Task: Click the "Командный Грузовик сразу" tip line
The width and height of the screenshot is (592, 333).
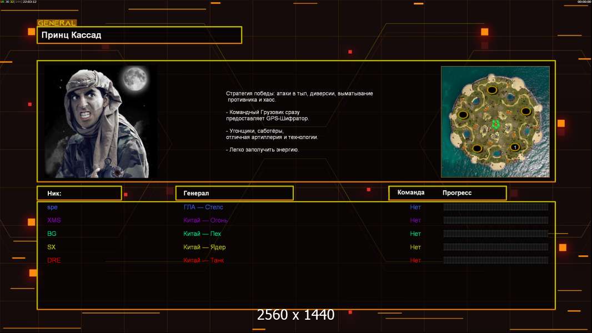Action: point(263,112)
